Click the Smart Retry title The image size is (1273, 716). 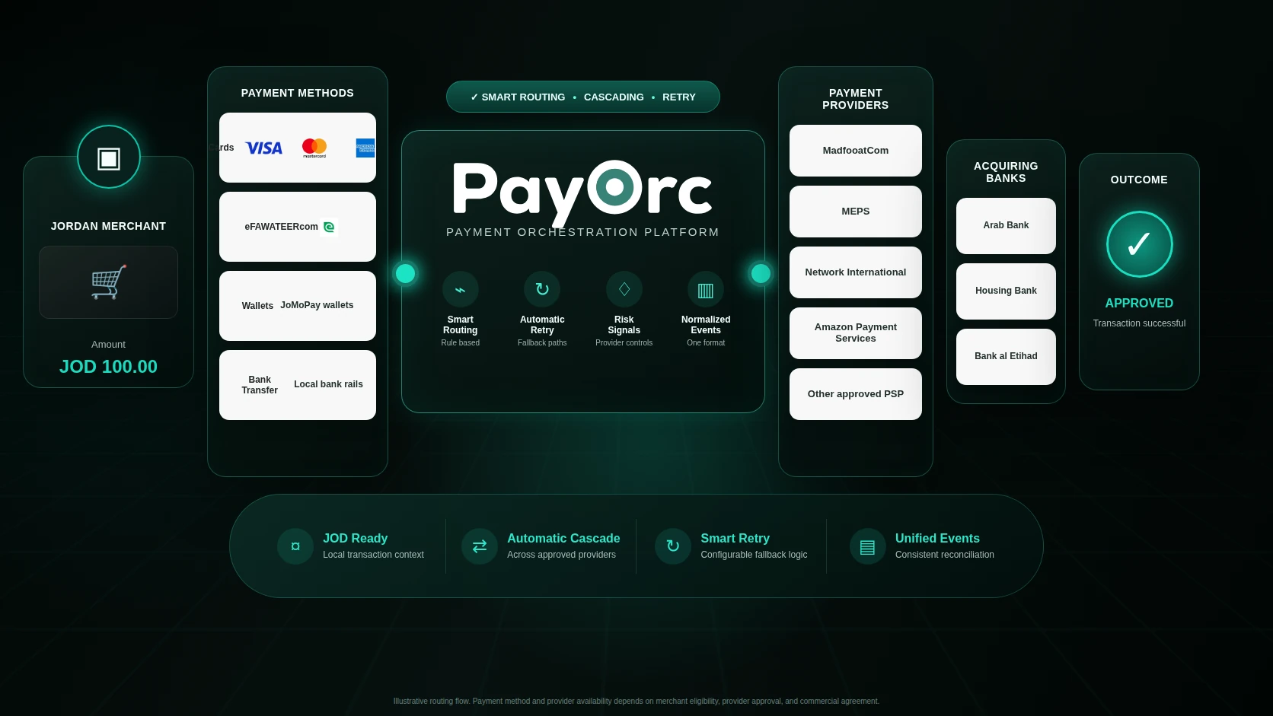[735, 538]
